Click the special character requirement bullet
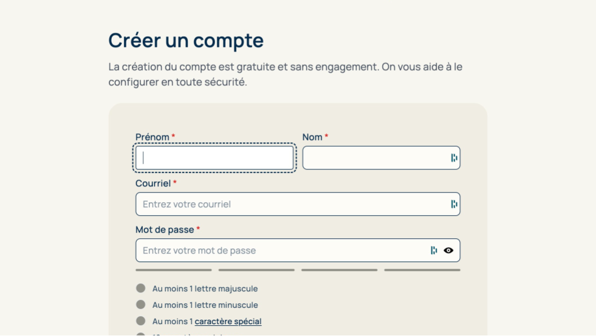 141,321
